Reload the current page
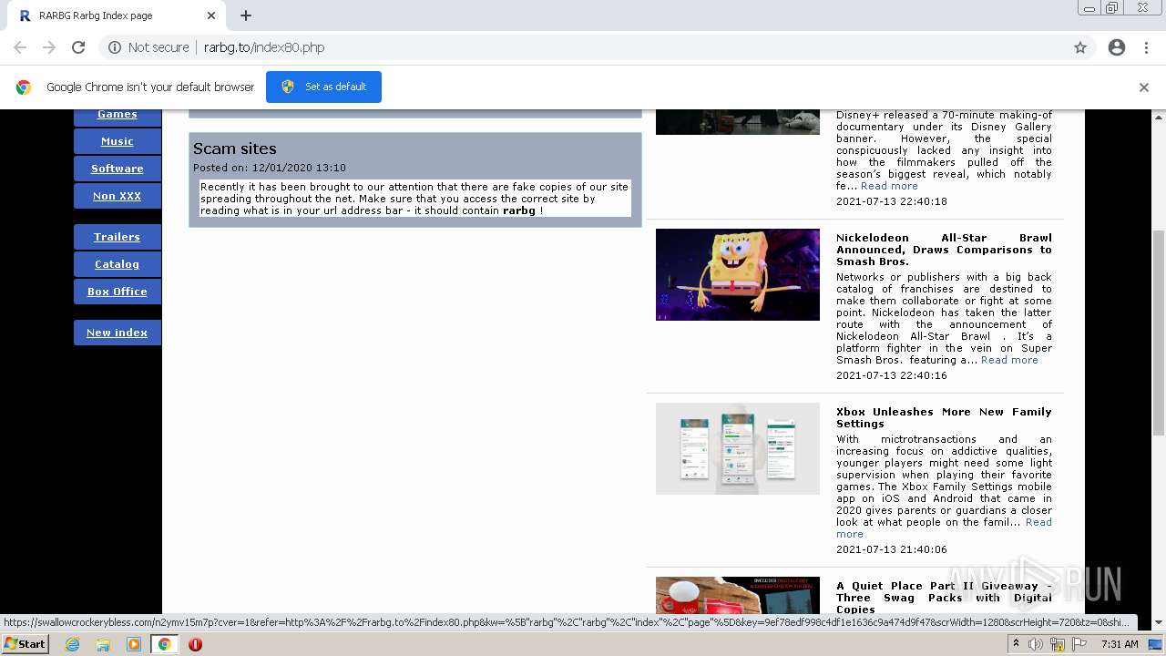Screen dimensions: 1166x656 (x=78, y=47)
